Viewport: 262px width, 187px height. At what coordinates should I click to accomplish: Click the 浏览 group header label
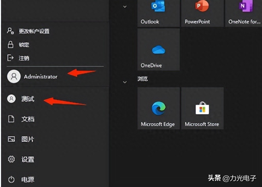[x=144, y=79]
